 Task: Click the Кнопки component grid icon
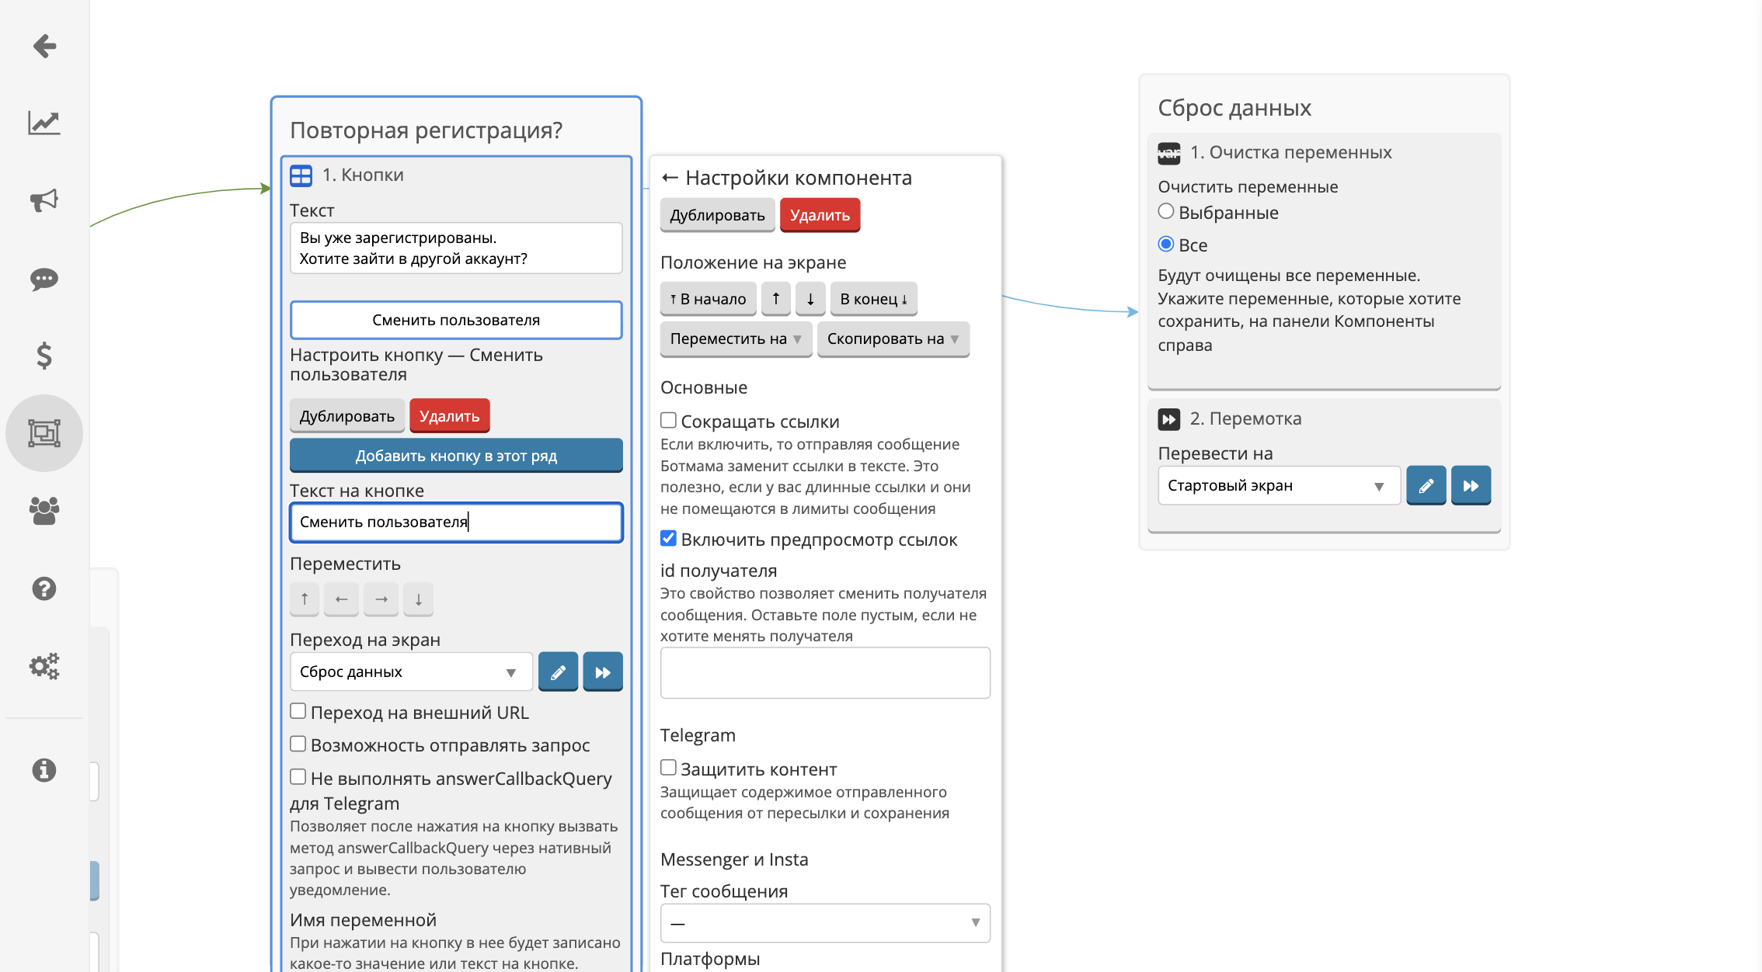[x=301, y=175]
